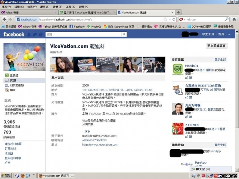Bookmark this page with the star icon
The image size is (239, 179).
(x=165, y=19)
